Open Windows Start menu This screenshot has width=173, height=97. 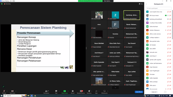[x=2, y=96]
